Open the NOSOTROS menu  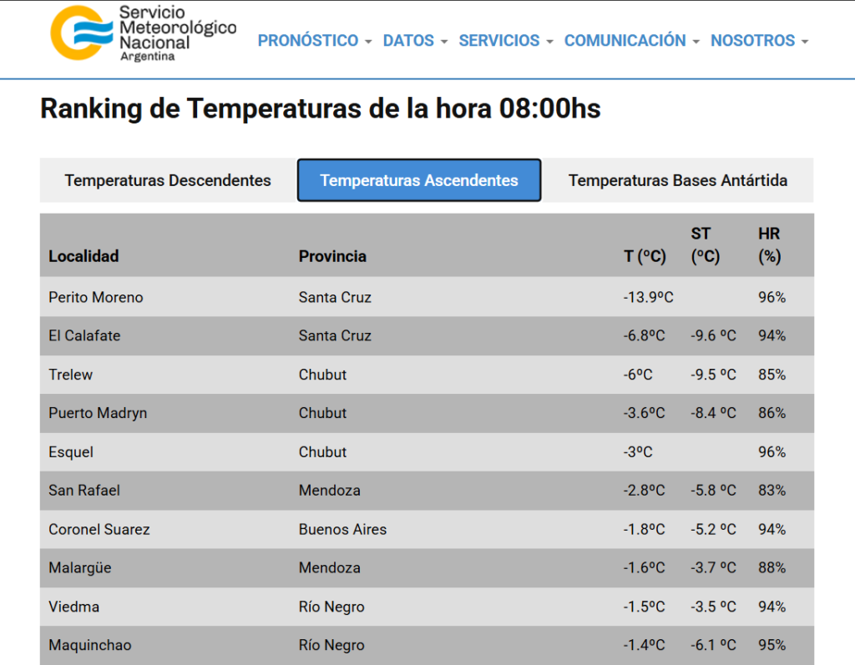pos(759,40)
